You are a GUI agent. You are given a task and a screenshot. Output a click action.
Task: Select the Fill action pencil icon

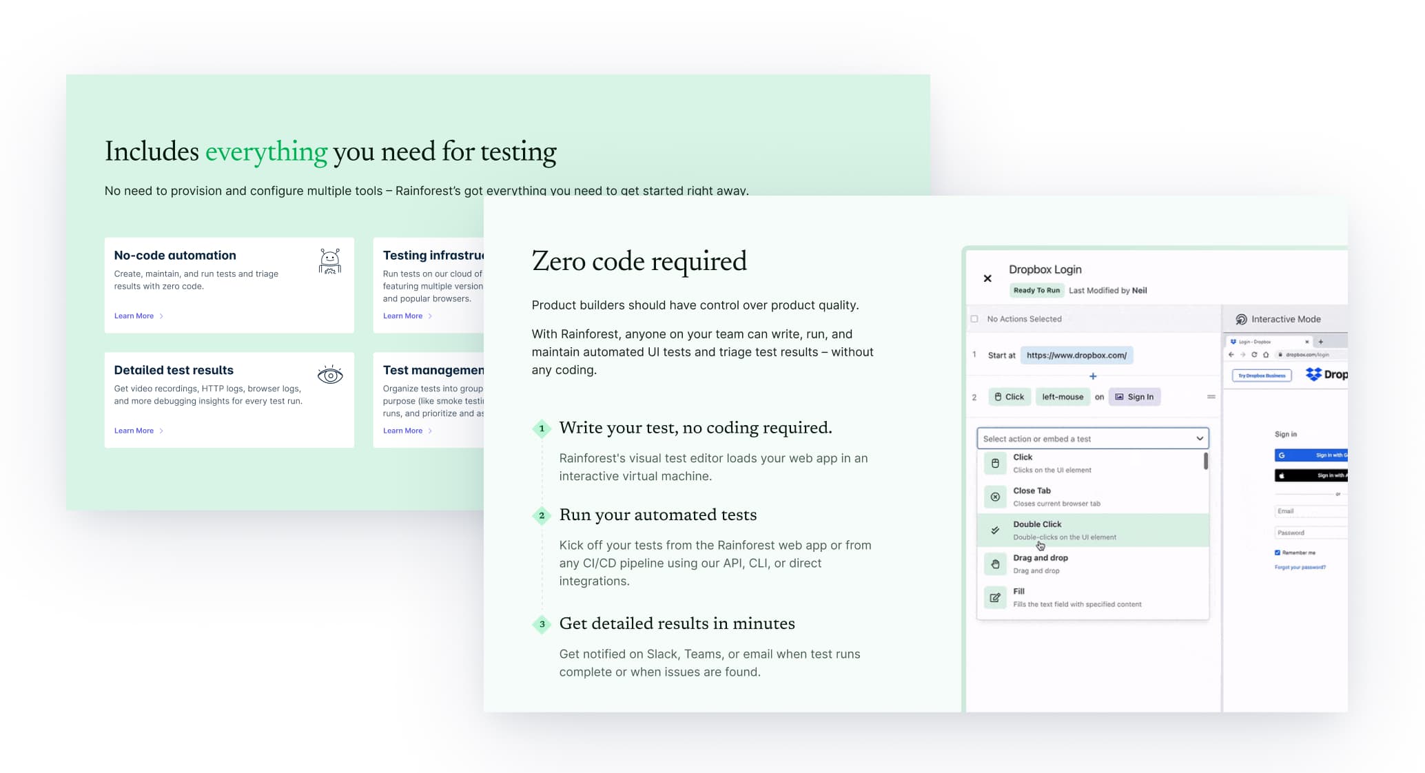pos(995,597)
